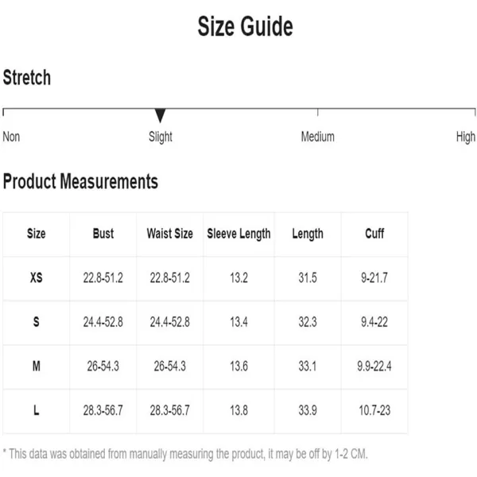Image resolution: width=477 pixels, height=477 pixels.
Task: Click the measurement disclaimer footnote text
Action: pos(185,454)
